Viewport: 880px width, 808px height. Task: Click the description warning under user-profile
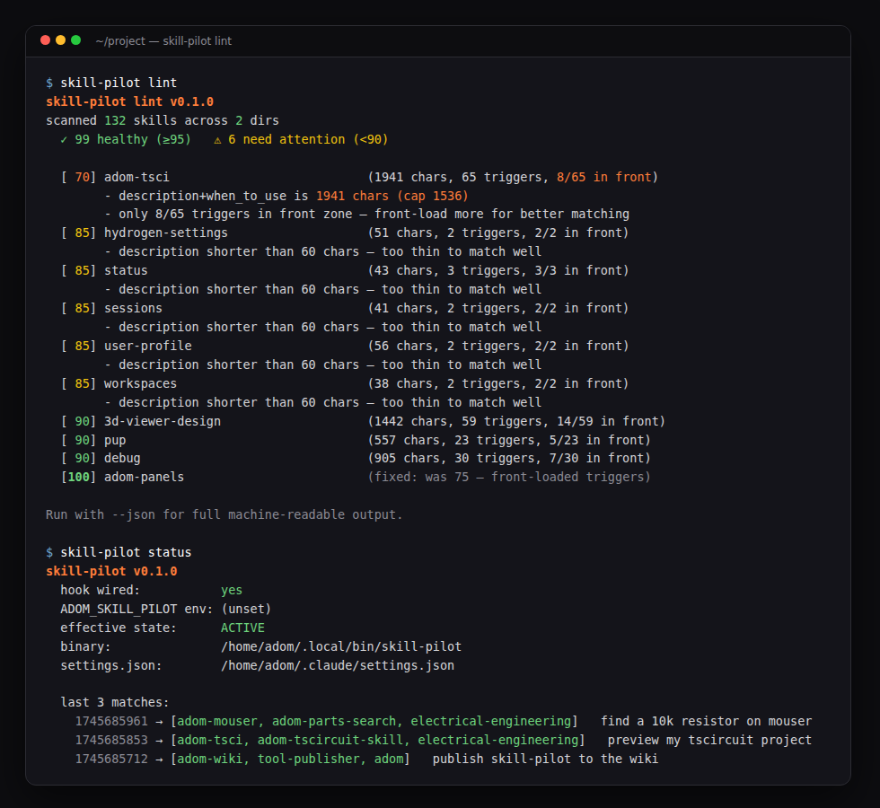[323, 364]
